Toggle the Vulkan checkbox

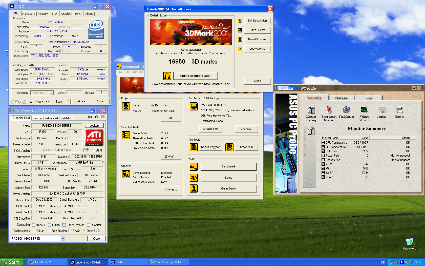tap(33, 231)
